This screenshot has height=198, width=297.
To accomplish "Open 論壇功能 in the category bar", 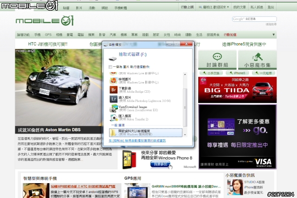I will coord(23,35).
